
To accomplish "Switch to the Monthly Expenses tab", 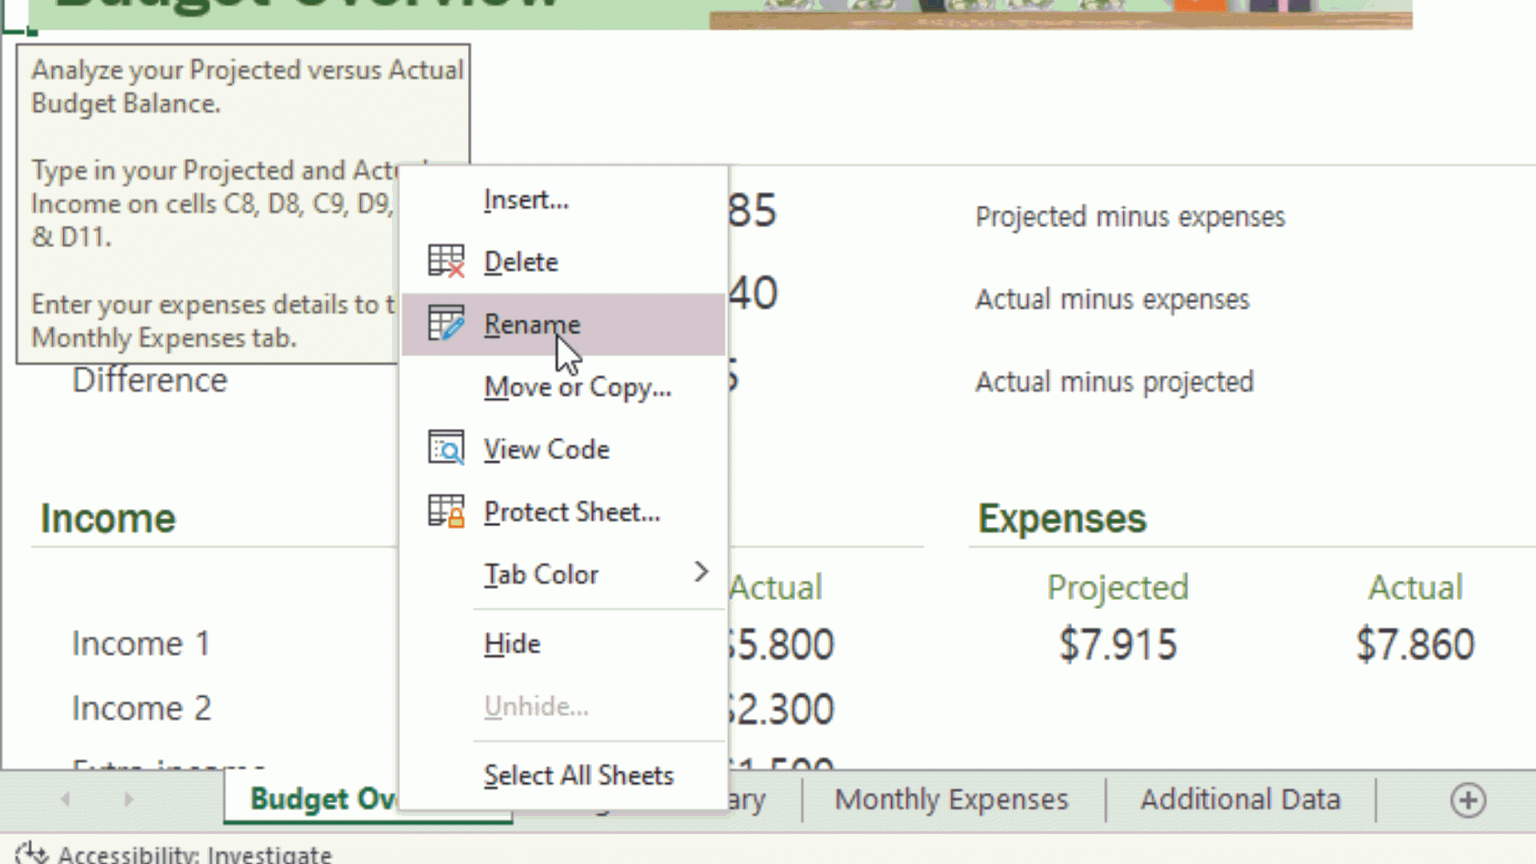I will [x=951, y=798].
